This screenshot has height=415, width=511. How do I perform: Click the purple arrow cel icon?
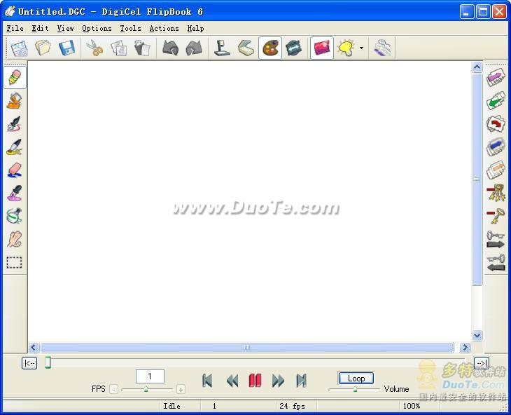point(496,77)
